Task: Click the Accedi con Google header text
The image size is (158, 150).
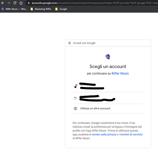Action: coord(84,43)
